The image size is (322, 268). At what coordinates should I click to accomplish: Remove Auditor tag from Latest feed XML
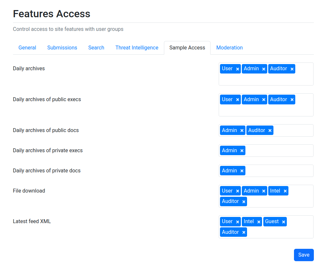[243, 232]
